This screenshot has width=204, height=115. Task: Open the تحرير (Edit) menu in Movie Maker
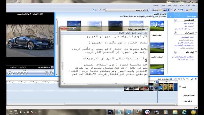tap(188, 5)
